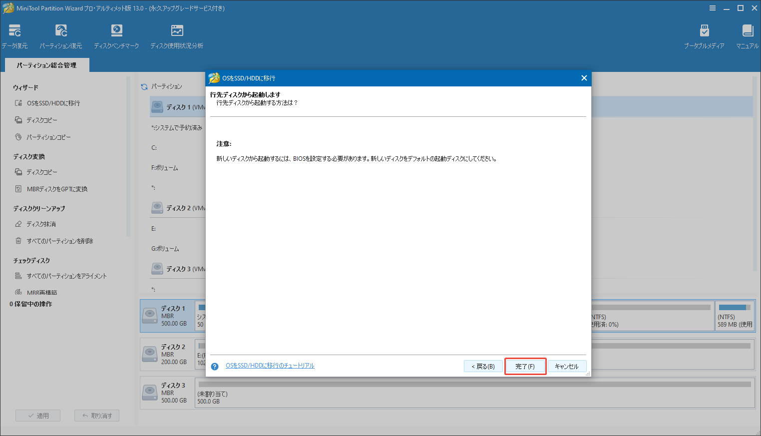
Task: Click the help question mark in the dialog
Action: click(214, 366)
